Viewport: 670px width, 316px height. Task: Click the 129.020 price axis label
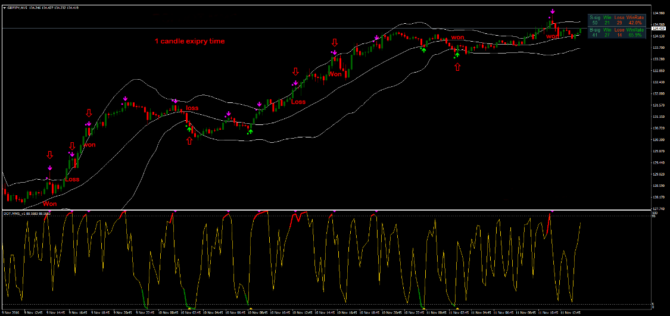659,174
